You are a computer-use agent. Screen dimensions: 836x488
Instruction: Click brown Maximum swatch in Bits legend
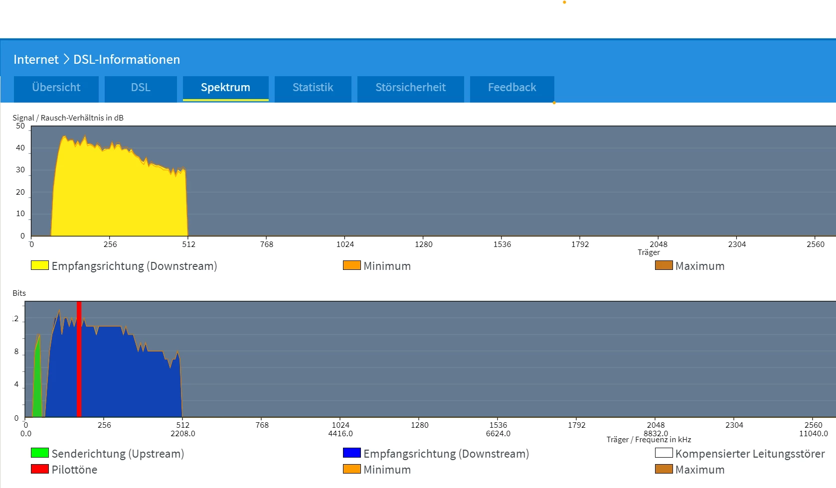[664, 469]
